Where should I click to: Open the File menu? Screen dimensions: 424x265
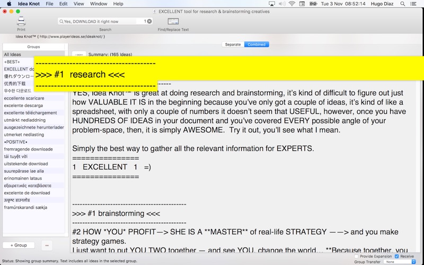(49, 4)
